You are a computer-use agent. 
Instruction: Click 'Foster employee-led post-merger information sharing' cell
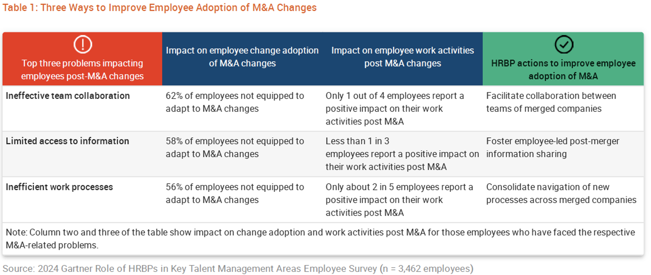pos(553,148)
